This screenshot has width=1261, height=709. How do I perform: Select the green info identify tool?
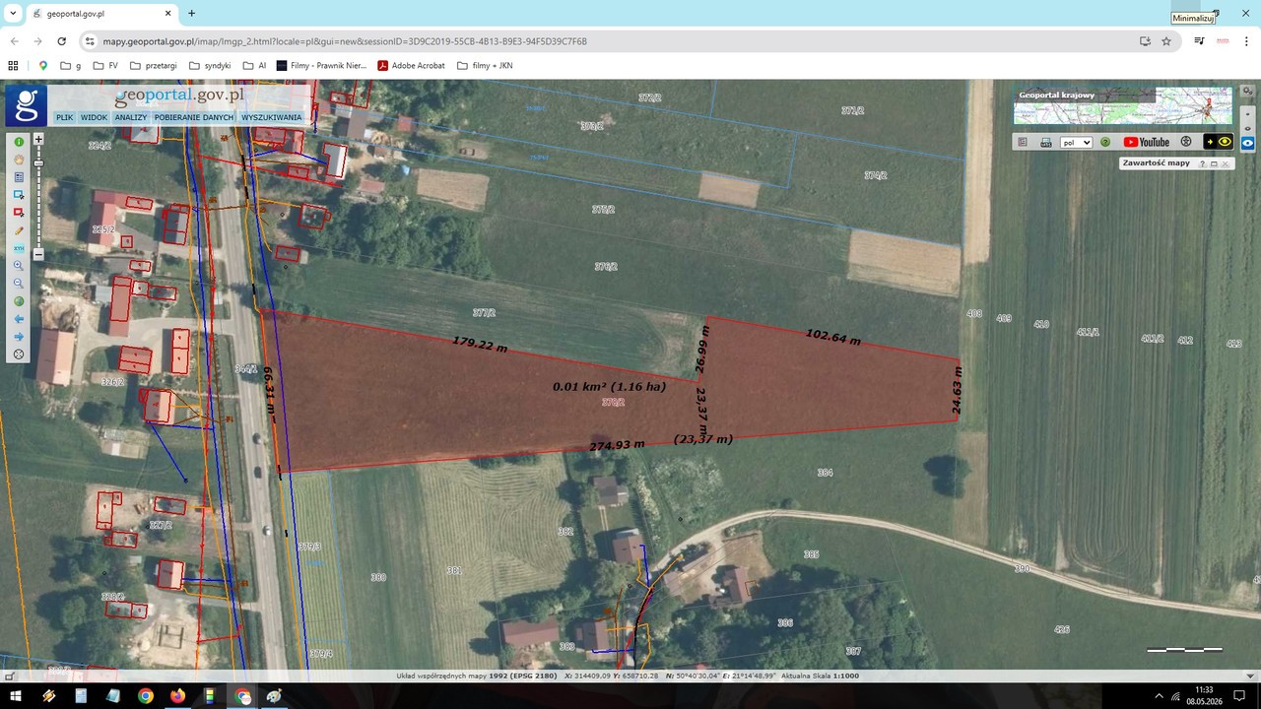[x=19, y=143]
